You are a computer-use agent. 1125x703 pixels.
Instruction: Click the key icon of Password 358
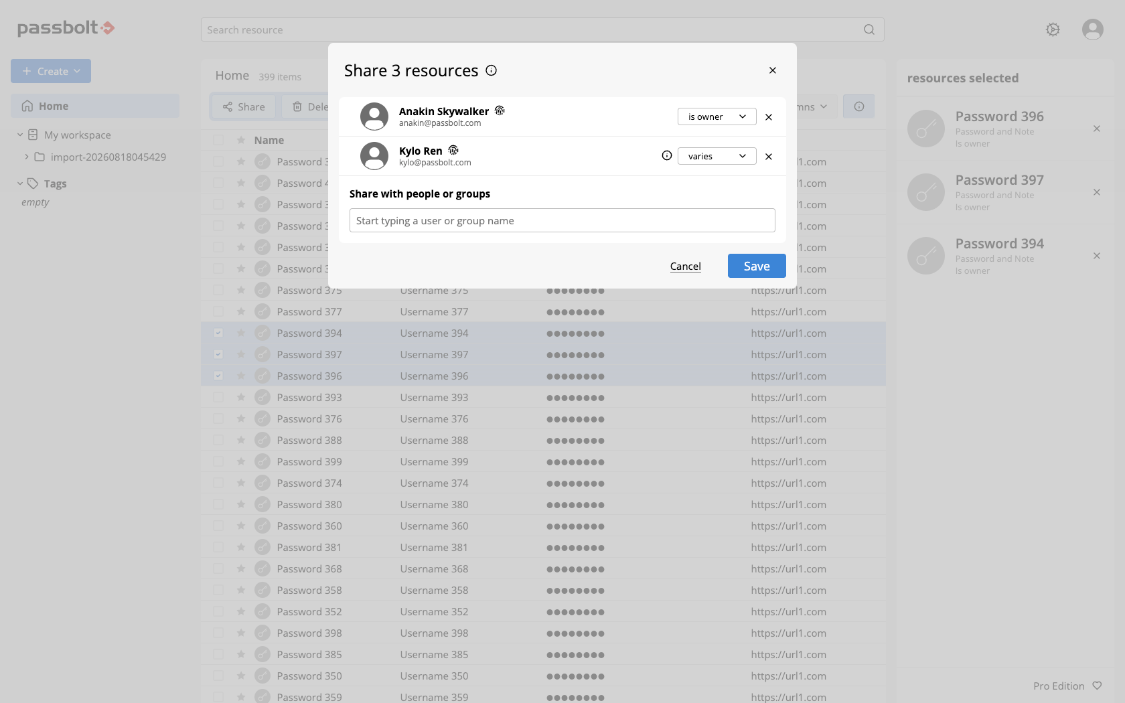point(262,590)
